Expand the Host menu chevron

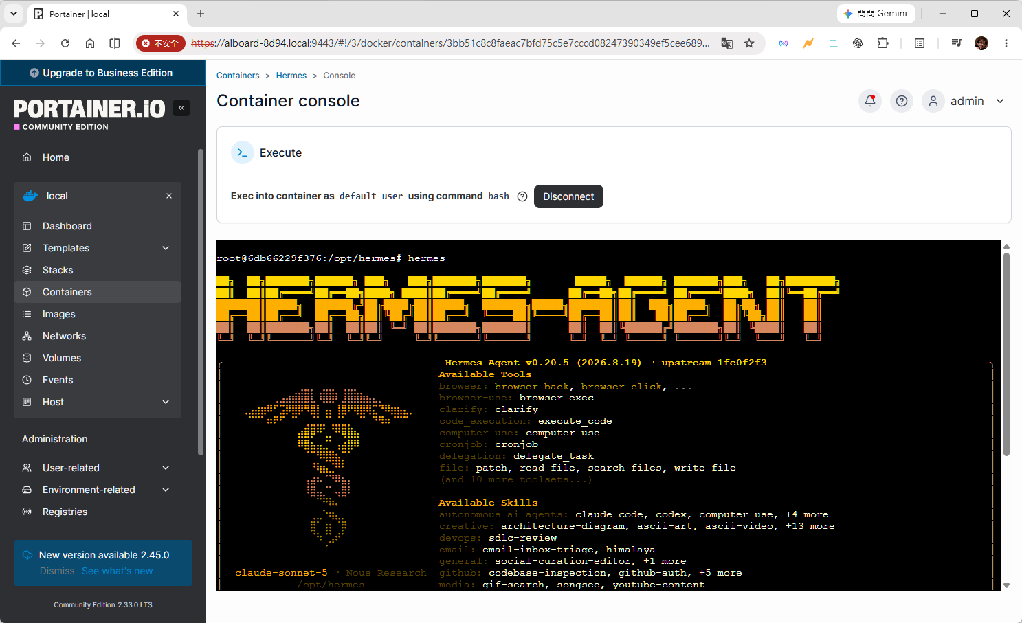pos(166,402)
